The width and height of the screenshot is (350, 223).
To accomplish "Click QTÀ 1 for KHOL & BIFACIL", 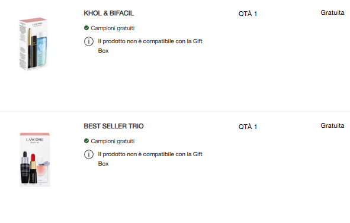I will tap(248, 14).
